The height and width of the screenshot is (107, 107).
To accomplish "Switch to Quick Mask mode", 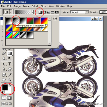I will (9, 98).
